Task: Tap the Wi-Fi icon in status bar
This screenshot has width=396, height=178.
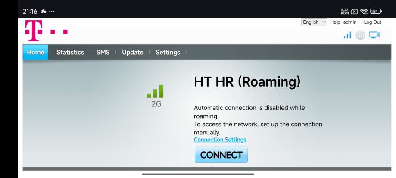Action: tap(364, 11)
